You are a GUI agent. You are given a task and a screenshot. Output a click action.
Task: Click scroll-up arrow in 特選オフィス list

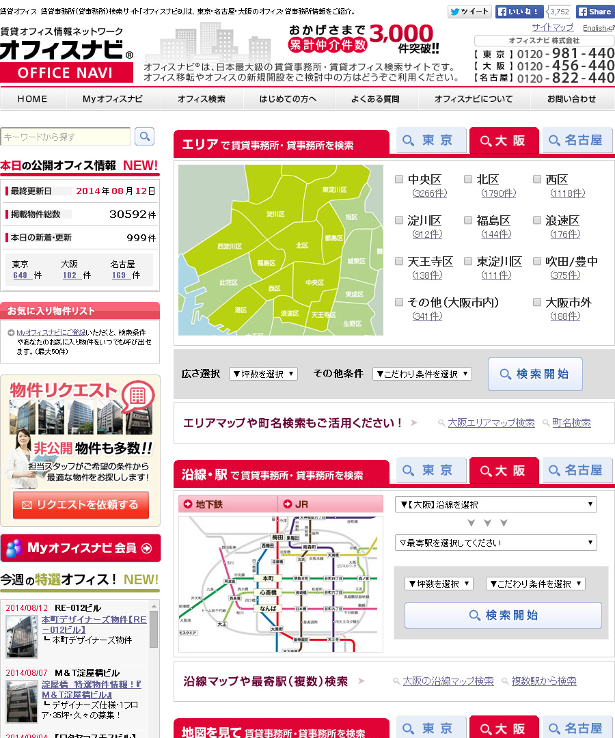tap(154, 605)
